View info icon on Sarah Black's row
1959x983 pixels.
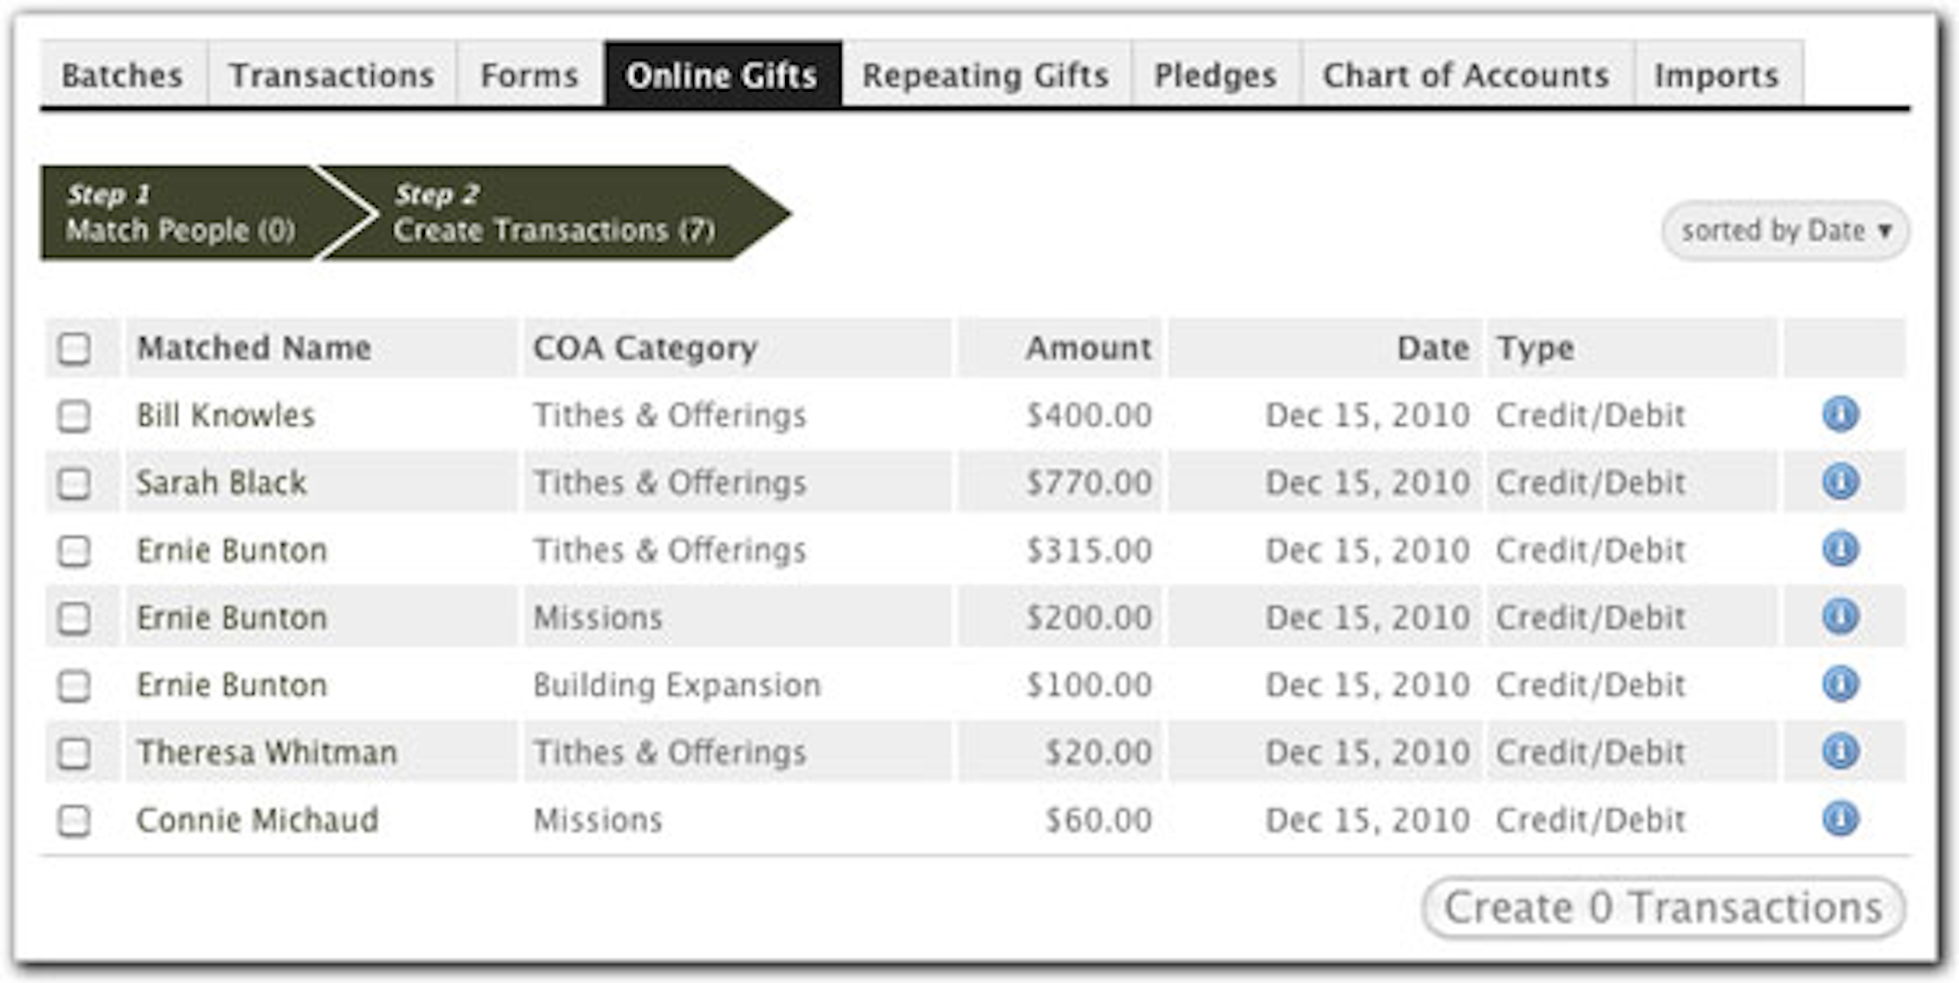(x=1839, y=482)
